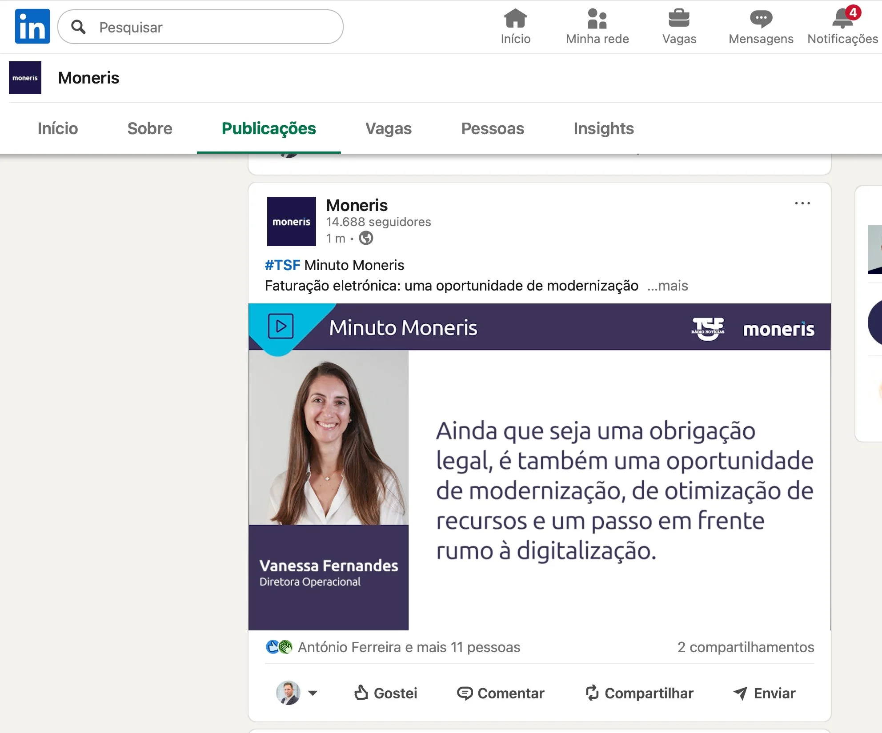Click the TSF Rádio Notícias logo

pyautogui.click(x=708, y=329)
